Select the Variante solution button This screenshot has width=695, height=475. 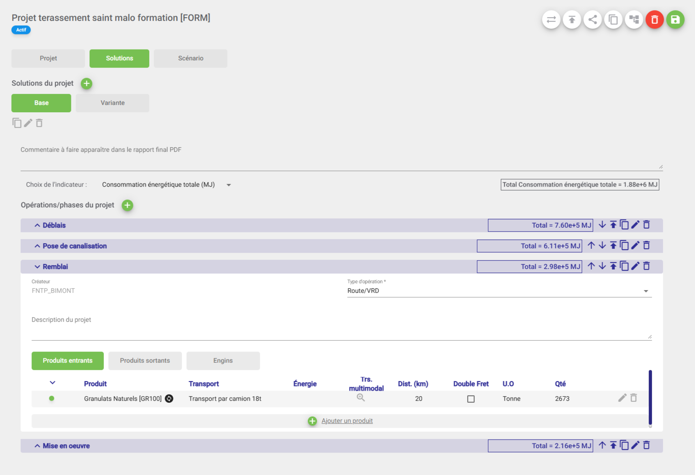tap(112, 103)
